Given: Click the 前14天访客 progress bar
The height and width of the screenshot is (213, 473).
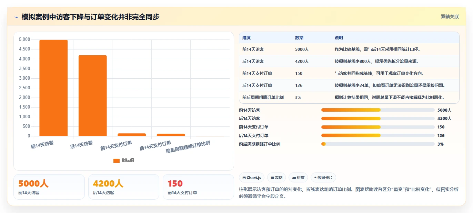Looking at the screenshot, I should point(378,110).
